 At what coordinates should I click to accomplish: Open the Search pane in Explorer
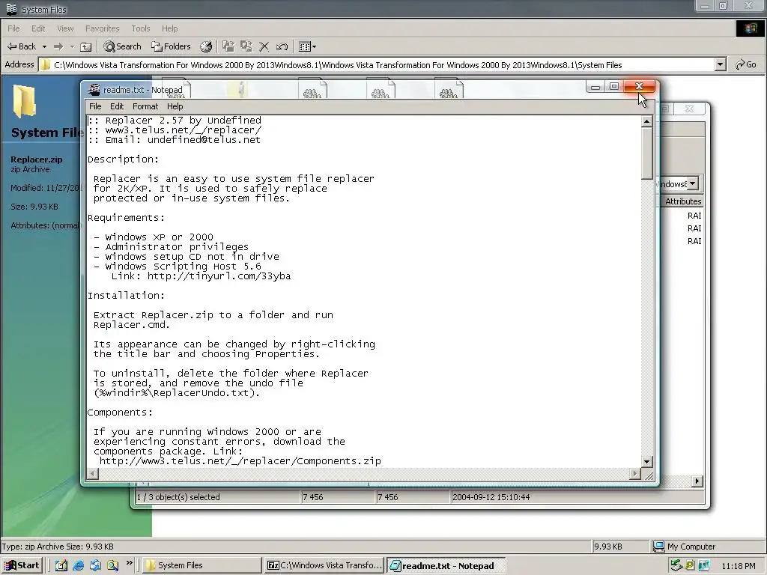coord(122,46)
